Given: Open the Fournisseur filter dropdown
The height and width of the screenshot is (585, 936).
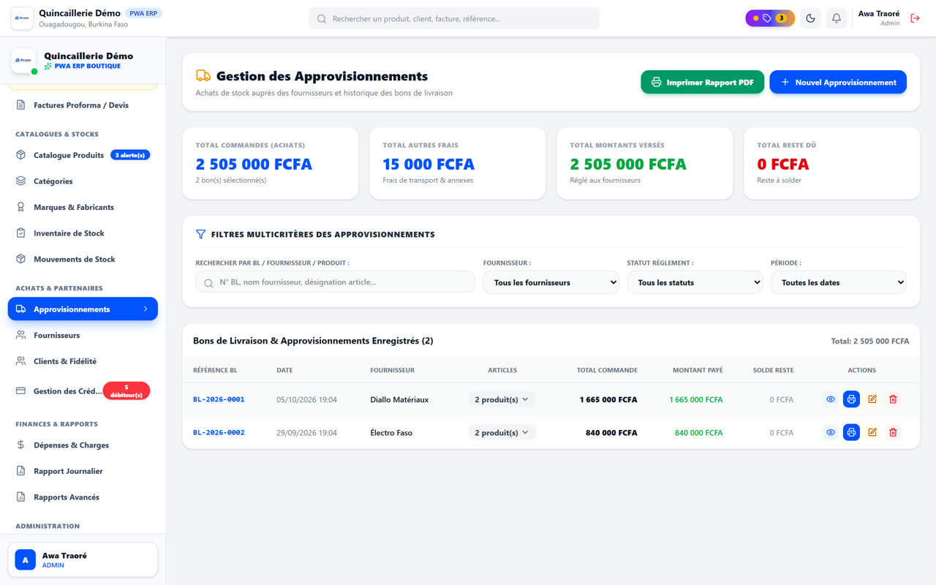Looking at the screenshot, I should pos(551,282).
